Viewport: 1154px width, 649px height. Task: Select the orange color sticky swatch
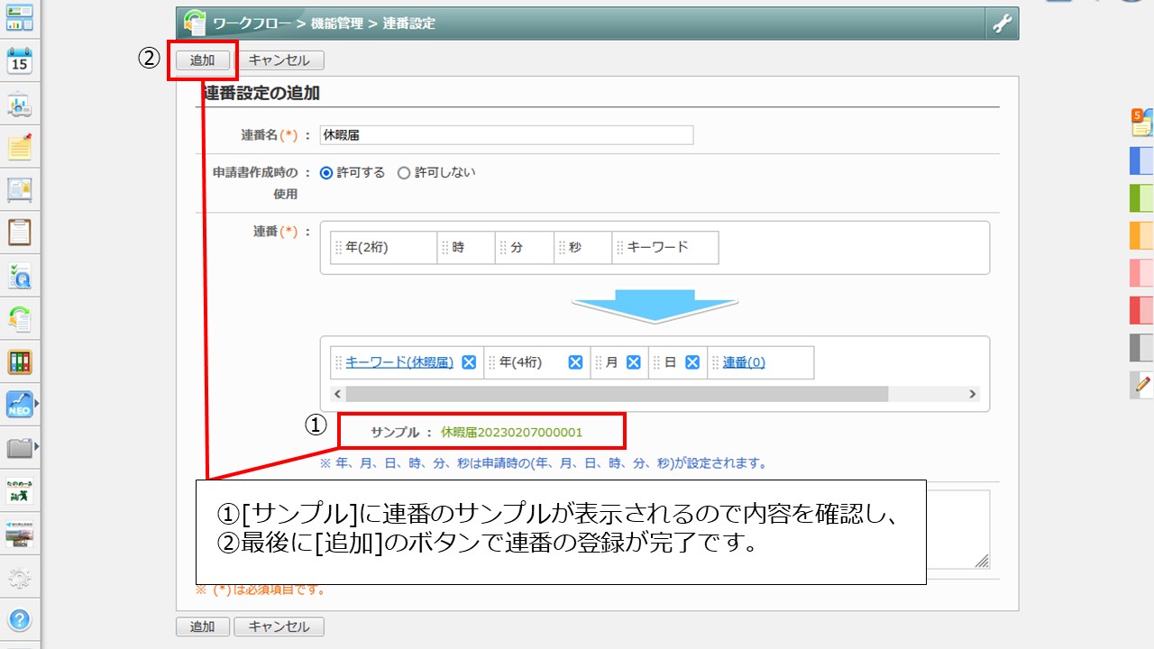tap(1141, 235)
